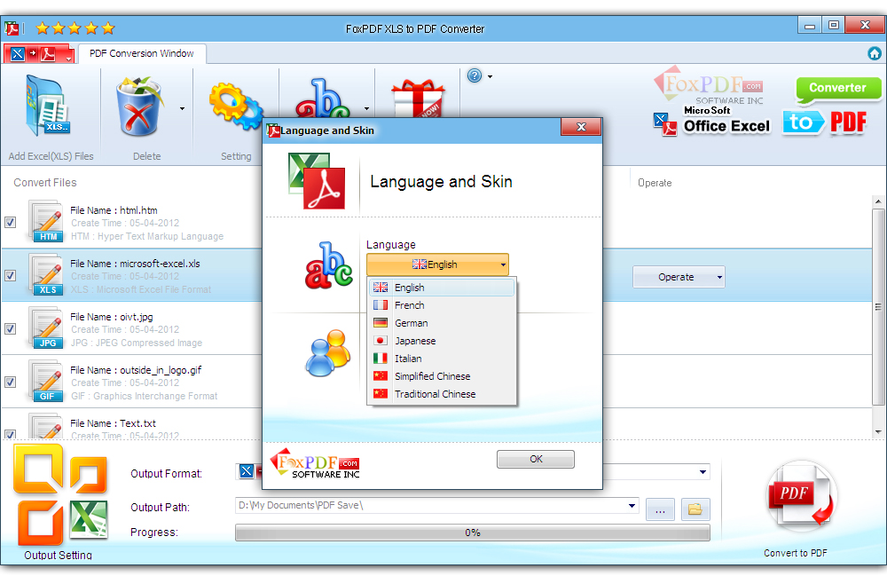
Task: Toggle the outside_in_logo.gif checkbox
Action: pyautogui.click(x=10, y=382)
